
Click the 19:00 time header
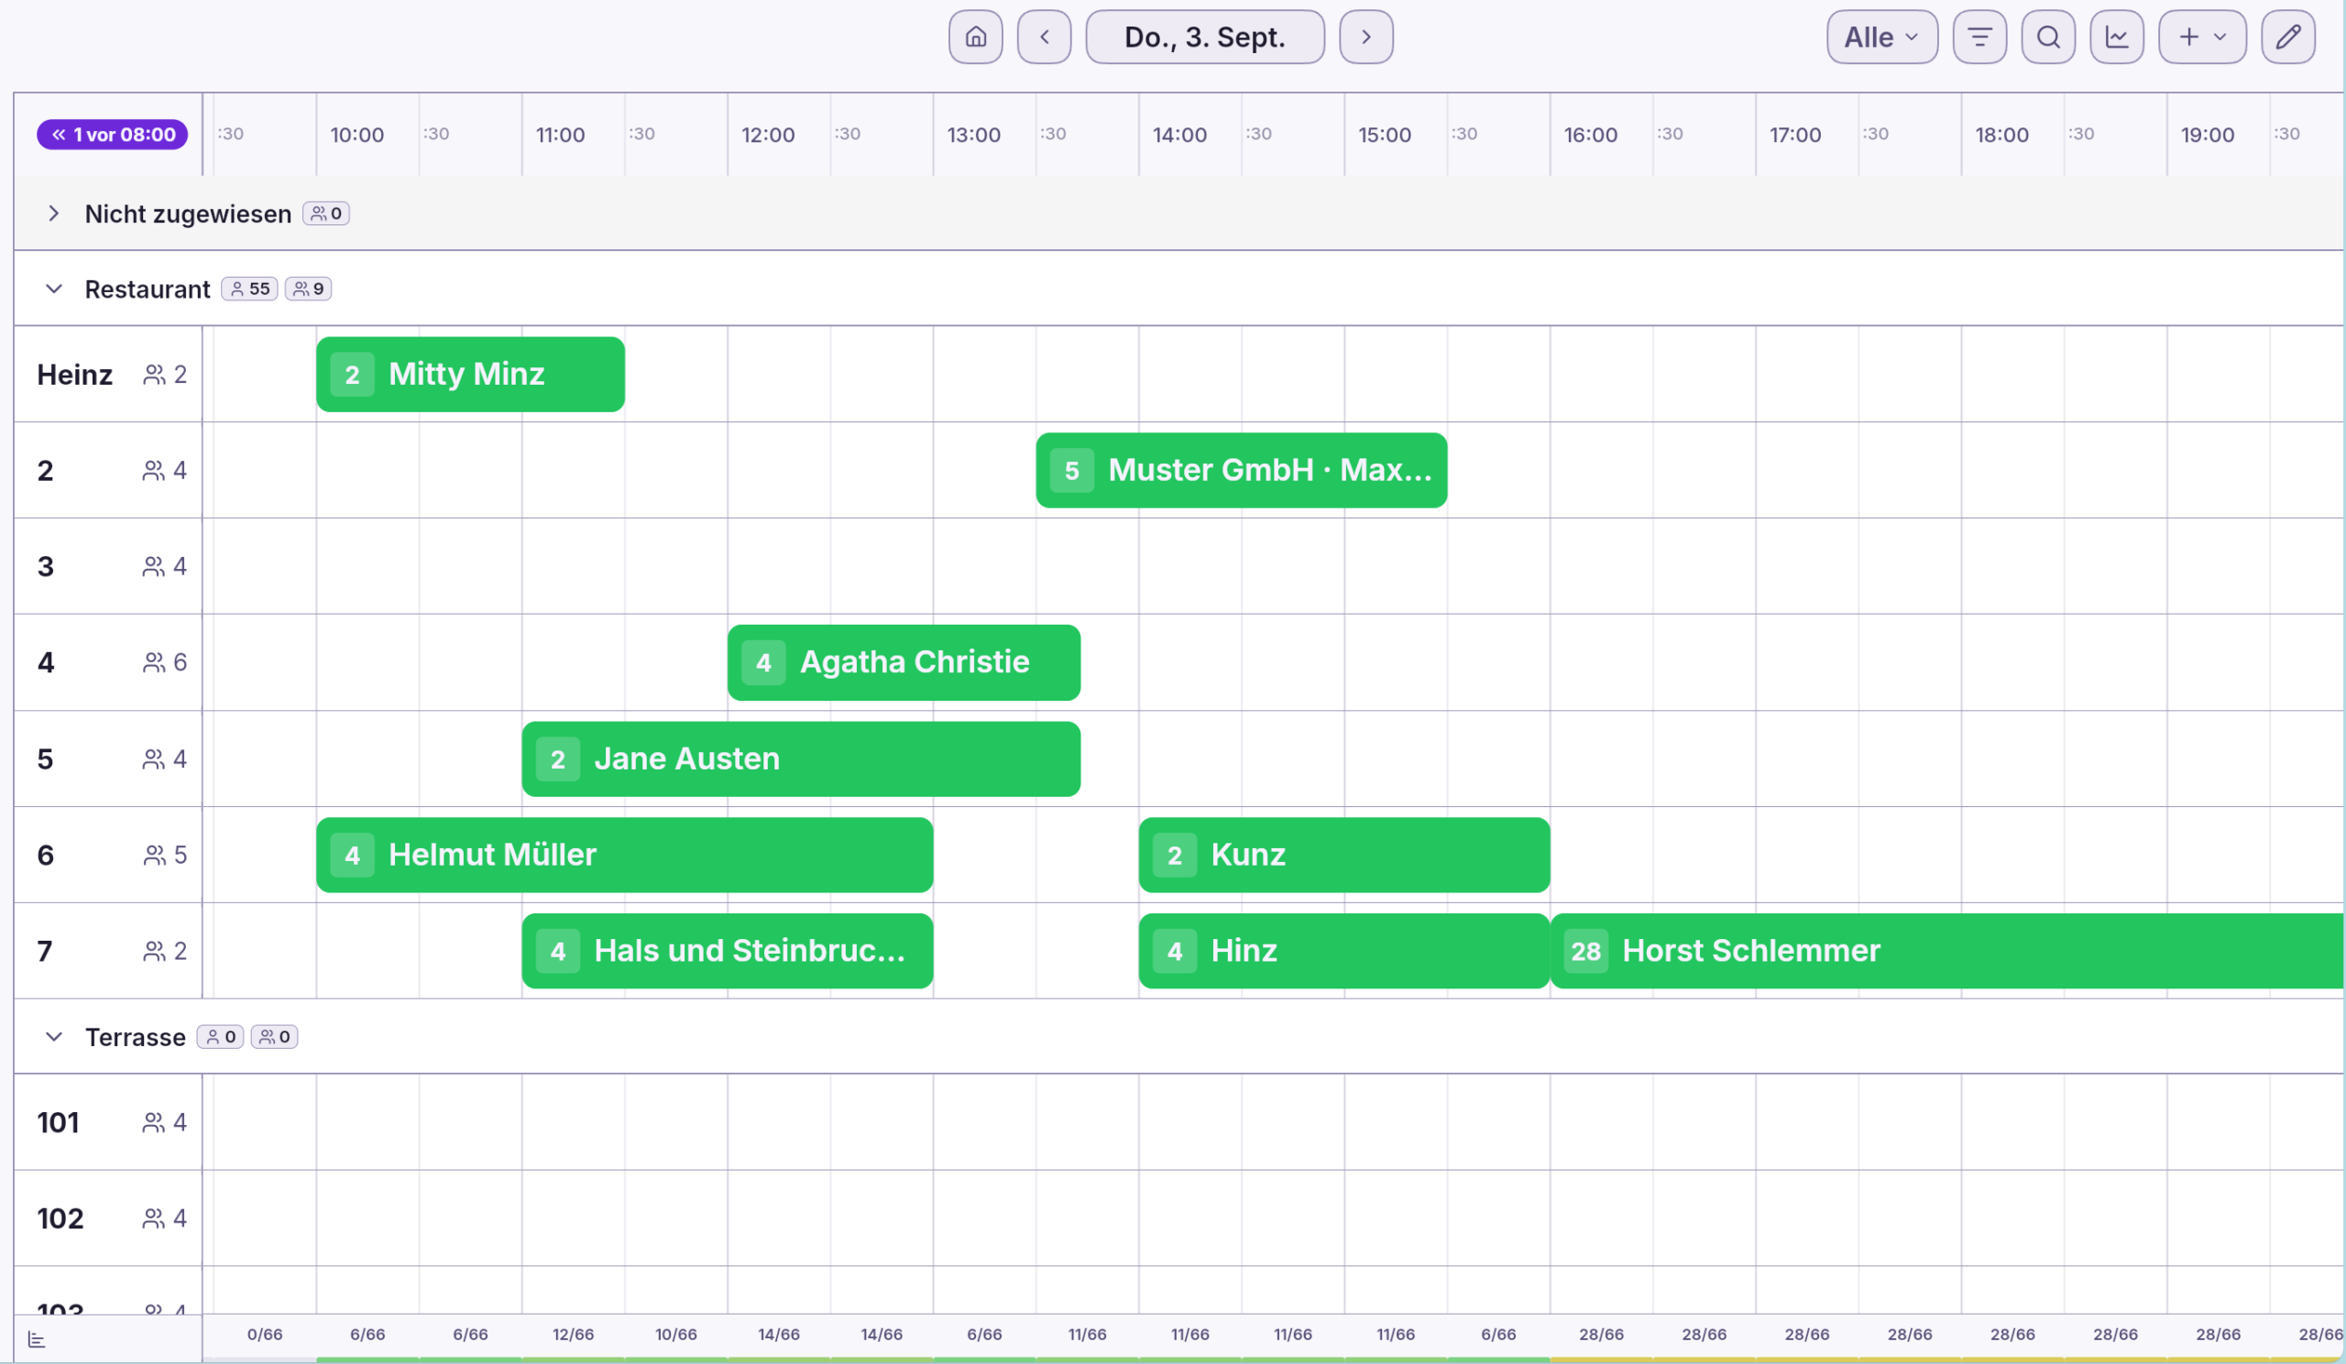tap(2208, 134)
